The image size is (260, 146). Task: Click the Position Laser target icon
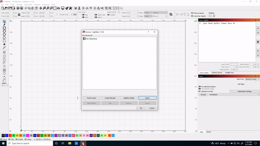click(95, 8)
